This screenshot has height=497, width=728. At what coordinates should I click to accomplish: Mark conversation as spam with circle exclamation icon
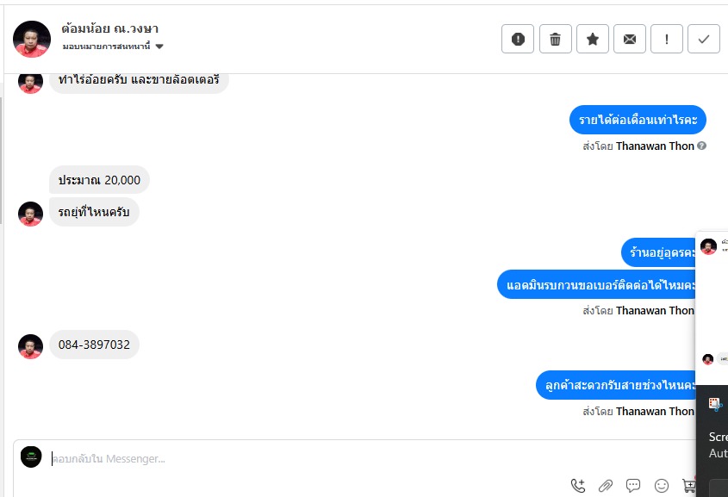click(518, 39)
